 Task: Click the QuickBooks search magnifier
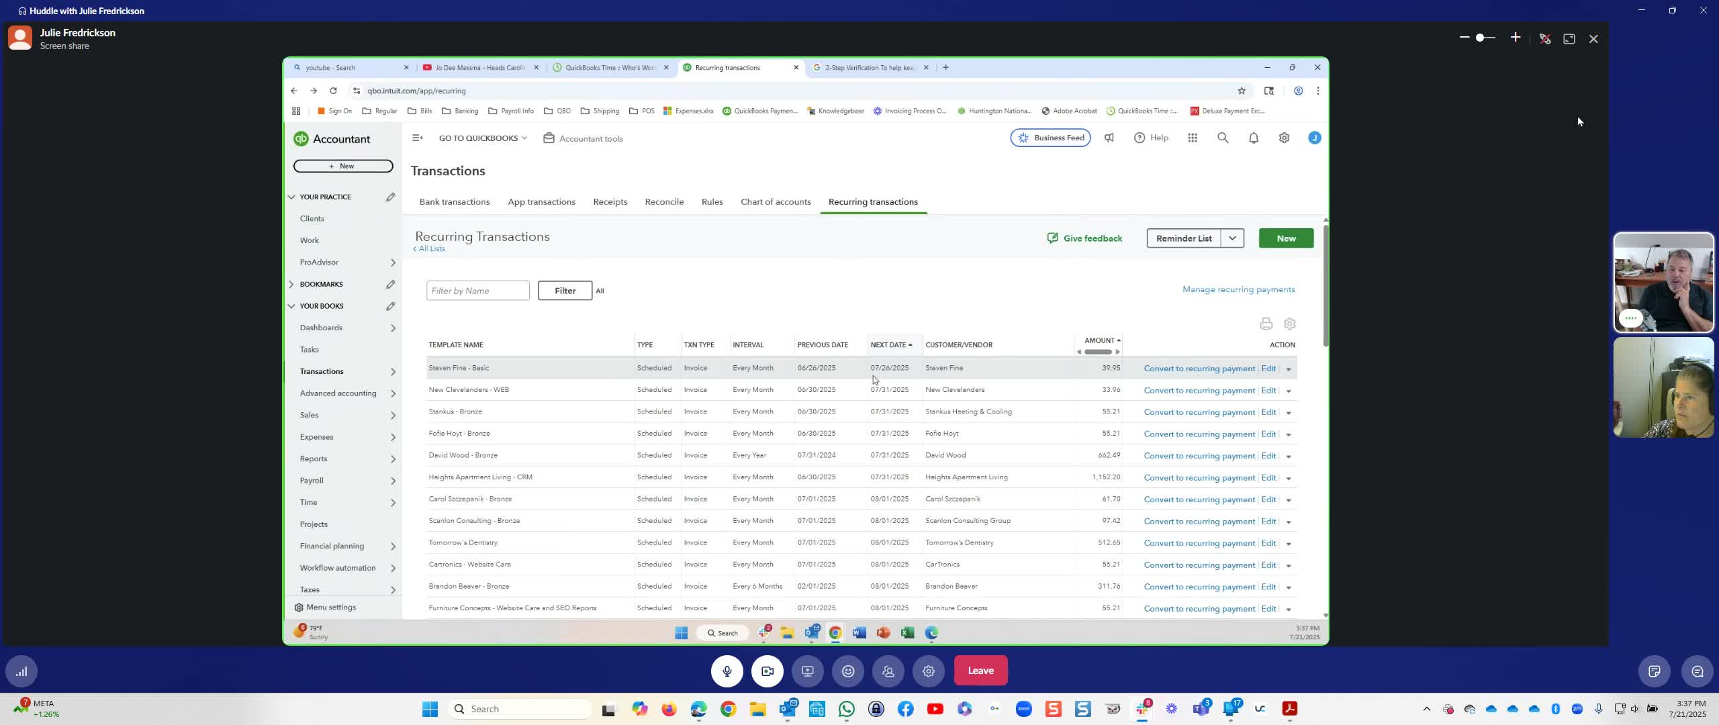(1223, 138)
